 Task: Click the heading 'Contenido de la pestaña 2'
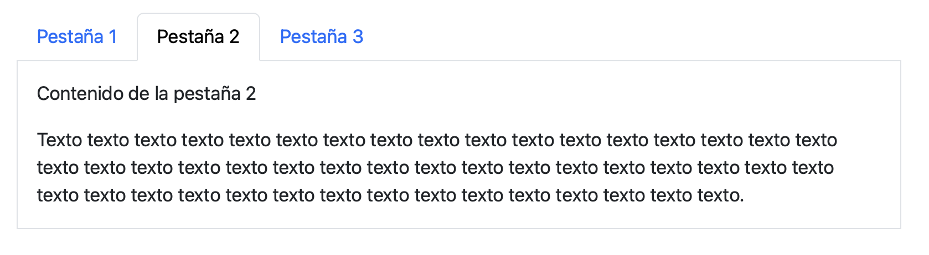(146, 94)
